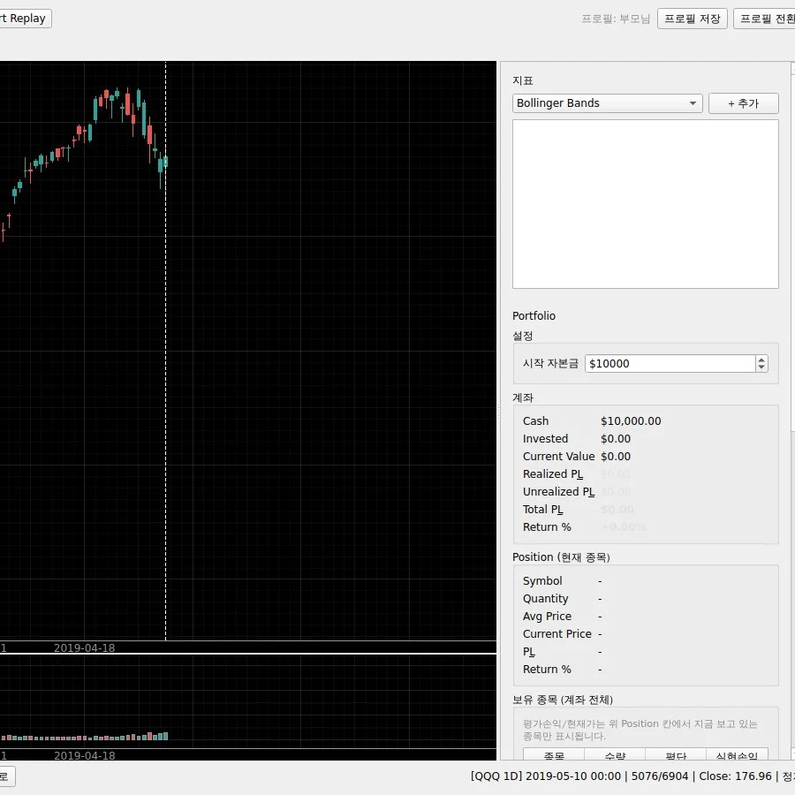Click the '프로필 저장' save profile button
Viewport: 795px width, 795px height.
tap(692, 19)
